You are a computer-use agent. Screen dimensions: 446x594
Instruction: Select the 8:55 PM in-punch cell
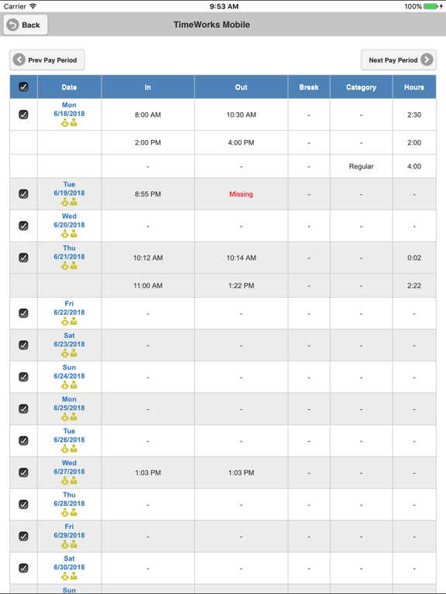click(x=148, y=194)
